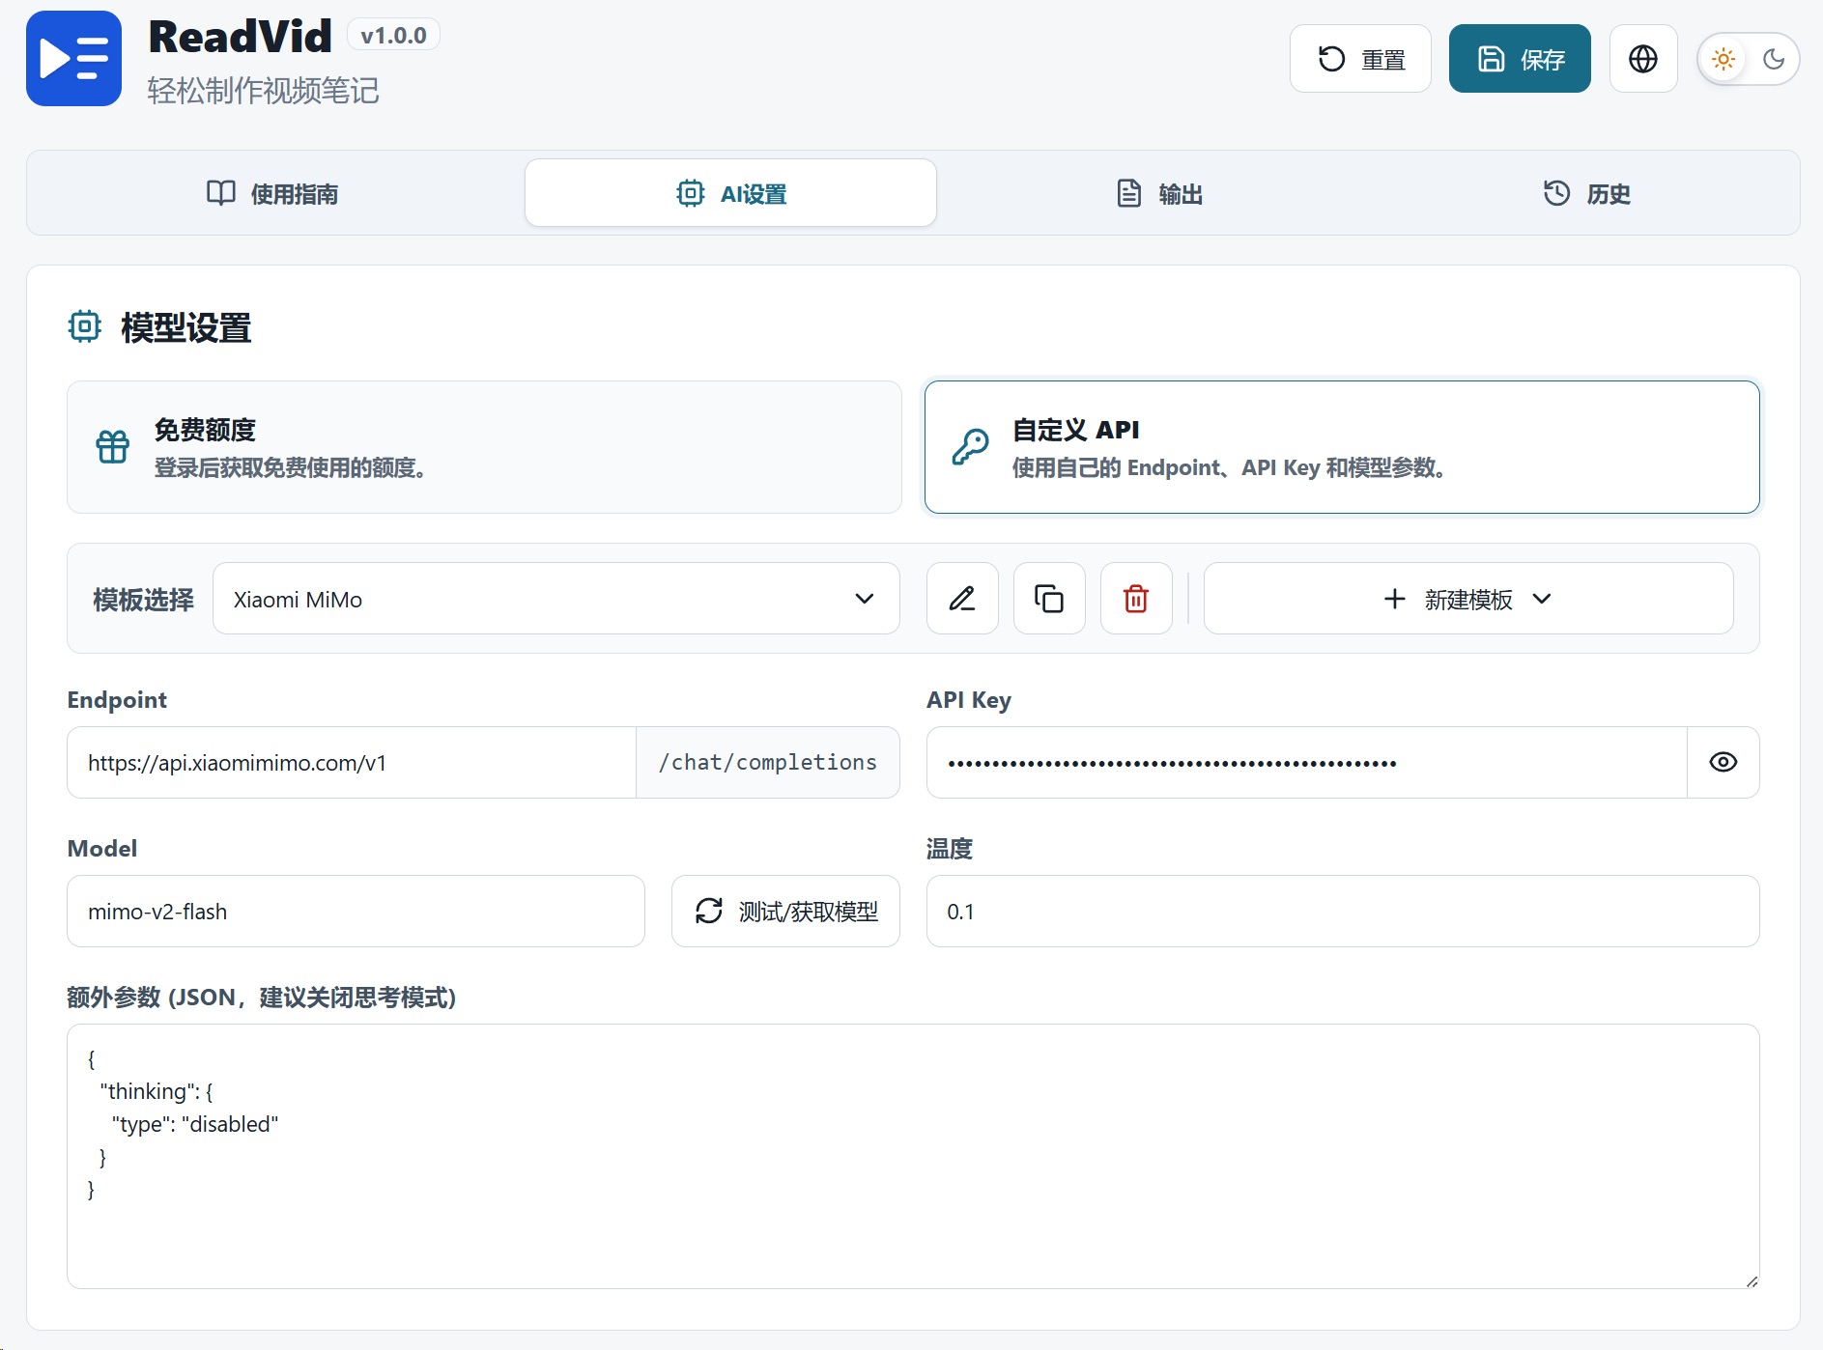Click the 温度 value field
Image resolution: width=1823 pixels, height=1350 pixels.
pos(1343,912)
